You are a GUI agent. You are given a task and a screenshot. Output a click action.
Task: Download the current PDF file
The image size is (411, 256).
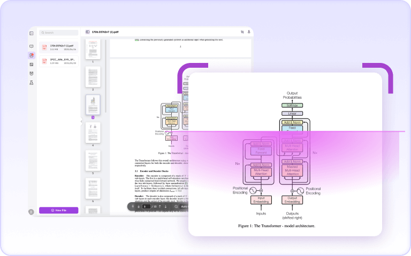249,32
